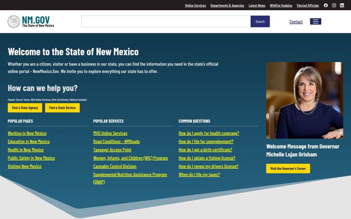
Task: Open Road Conditions – NMRoads link
Action: pyautogui.click(x=117, y=142)
